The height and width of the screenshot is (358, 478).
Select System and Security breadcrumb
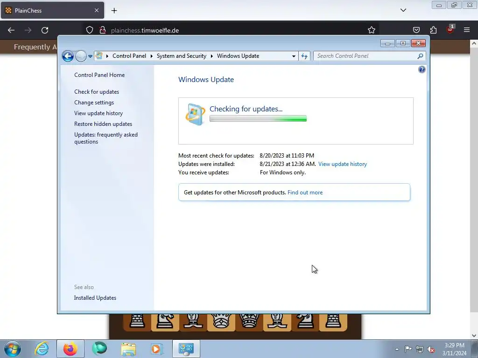click(x=182, y=56)
